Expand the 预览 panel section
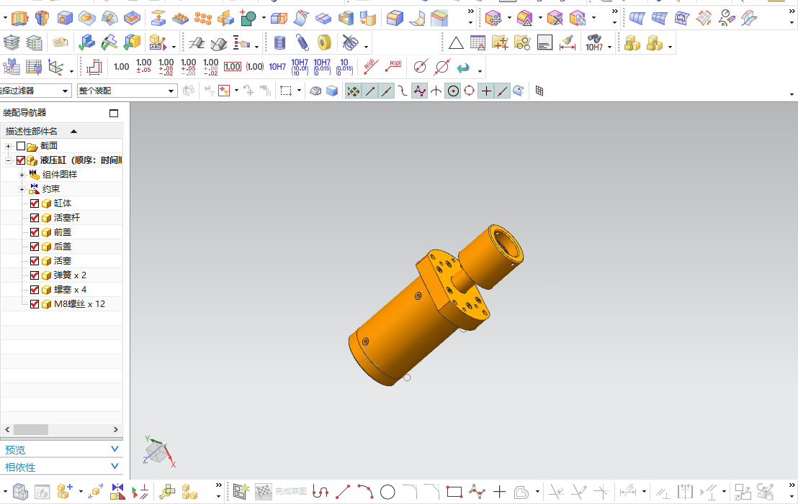 coord(62,449)
